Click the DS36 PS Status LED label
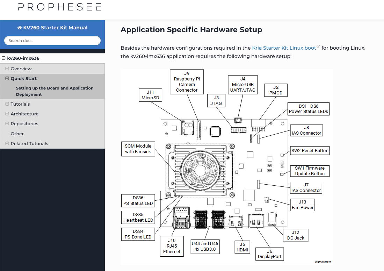 (x=138, y=201)
